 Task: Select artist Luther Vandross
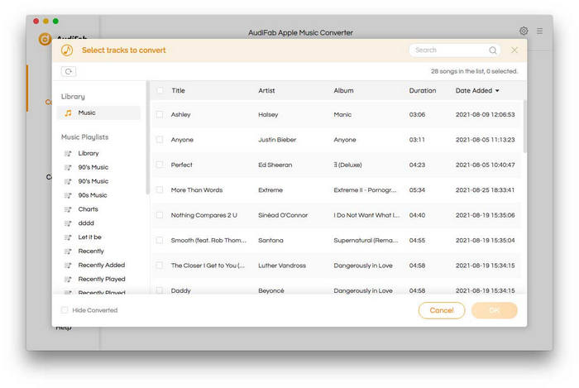(282, 266)
